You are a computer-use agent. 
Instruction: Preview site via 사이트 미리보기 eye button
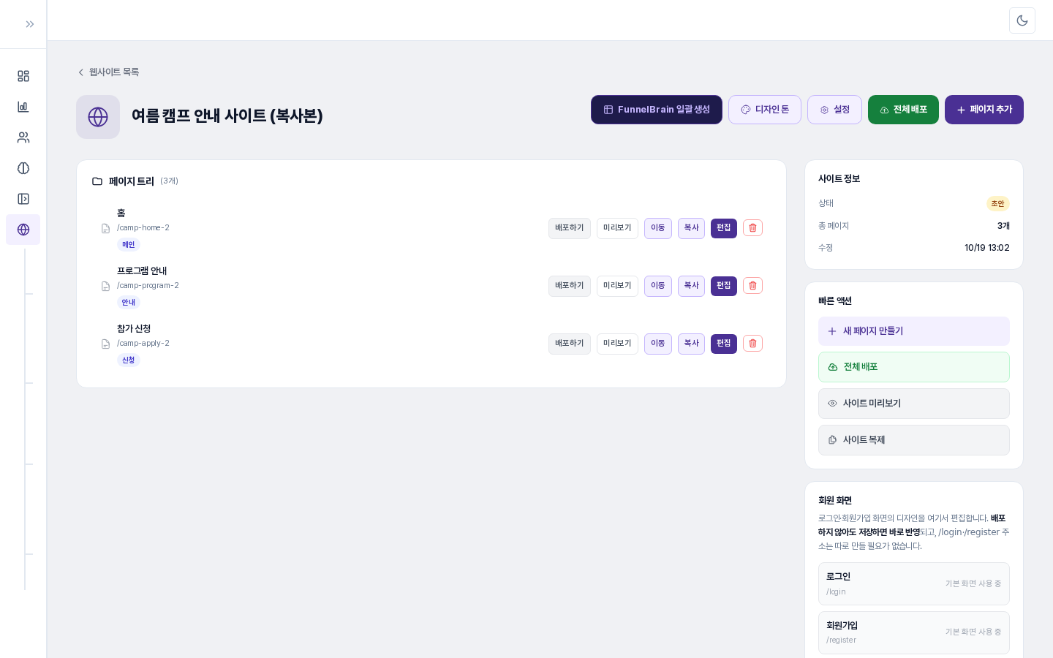pyautogui.click(x=914, y=404)
